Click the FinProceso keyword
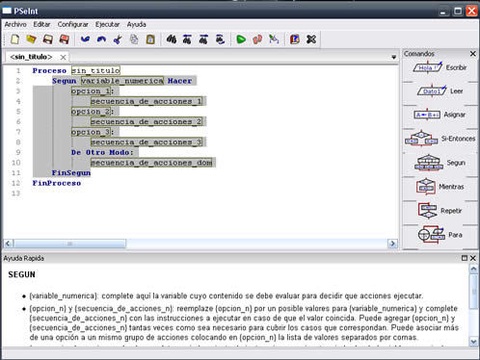480x360 pixels. tap(57, 183)
